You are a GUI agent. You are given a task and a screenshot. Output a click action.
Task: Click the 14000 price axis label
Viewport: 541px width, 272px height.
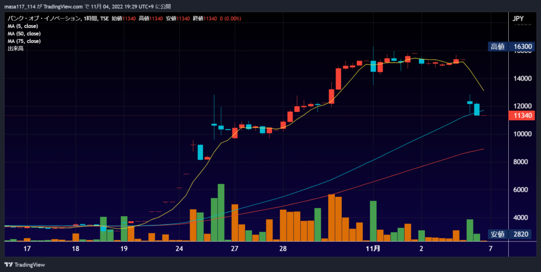(x=521, y=79)
